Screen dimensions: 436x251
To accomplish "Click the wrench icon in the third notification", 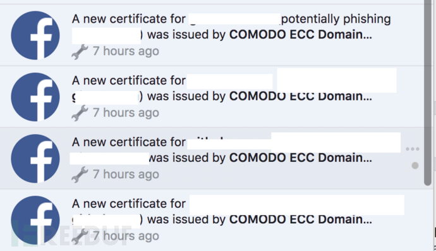I will coord(80,174).
